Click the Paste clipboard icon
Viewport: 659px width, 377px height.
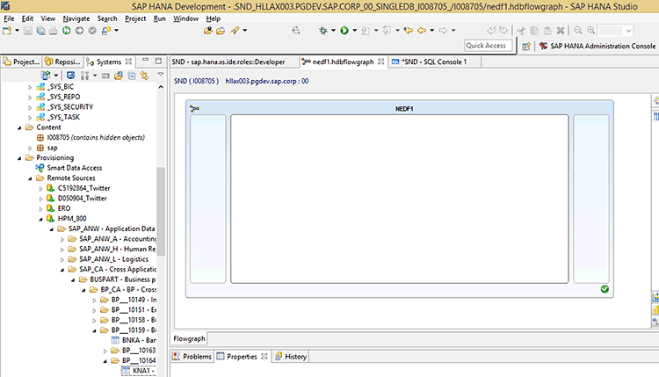coord(547,31)
